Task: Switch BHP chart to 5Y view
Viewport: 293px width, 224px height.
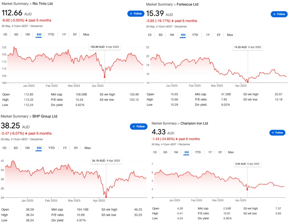Action: click(76, 148)
